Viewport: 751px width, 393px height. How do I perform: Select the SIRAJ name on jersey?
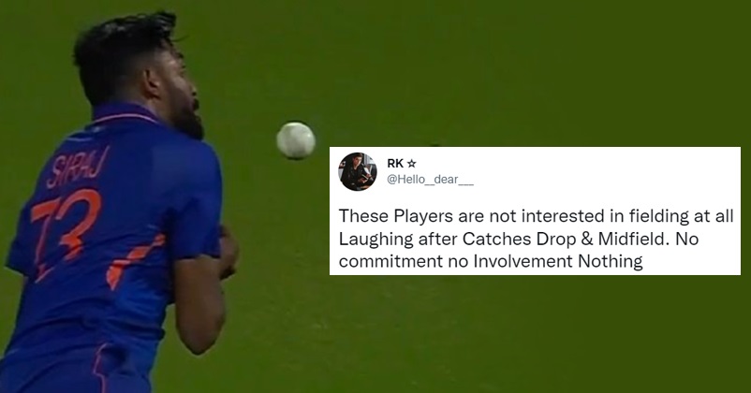coord(78,167)
